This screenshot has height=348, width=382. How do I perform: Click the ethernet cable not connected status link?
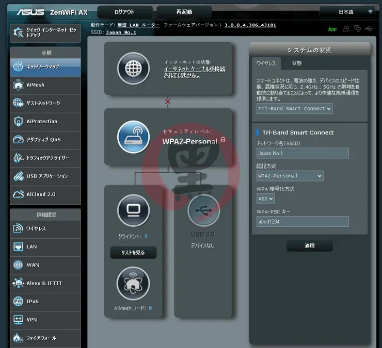point(195,72)
